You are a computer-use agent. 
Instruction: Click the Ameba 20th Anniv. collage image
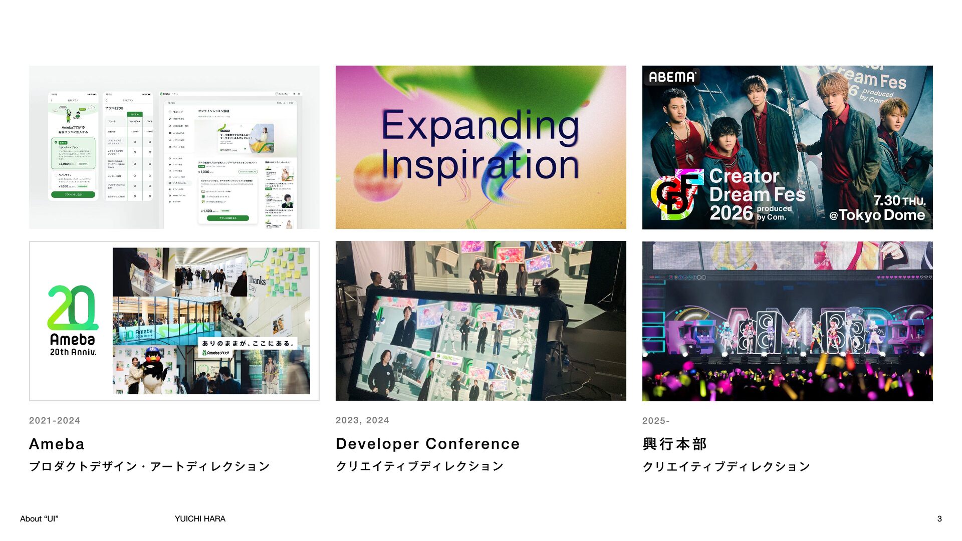[174, 321]
